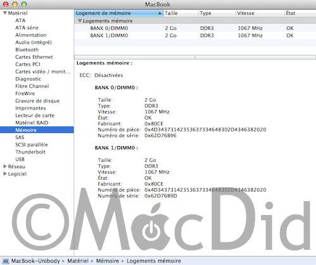316x265 pixels.
Task: Open the USB hardware entry
Action: [x=20, y=159]
